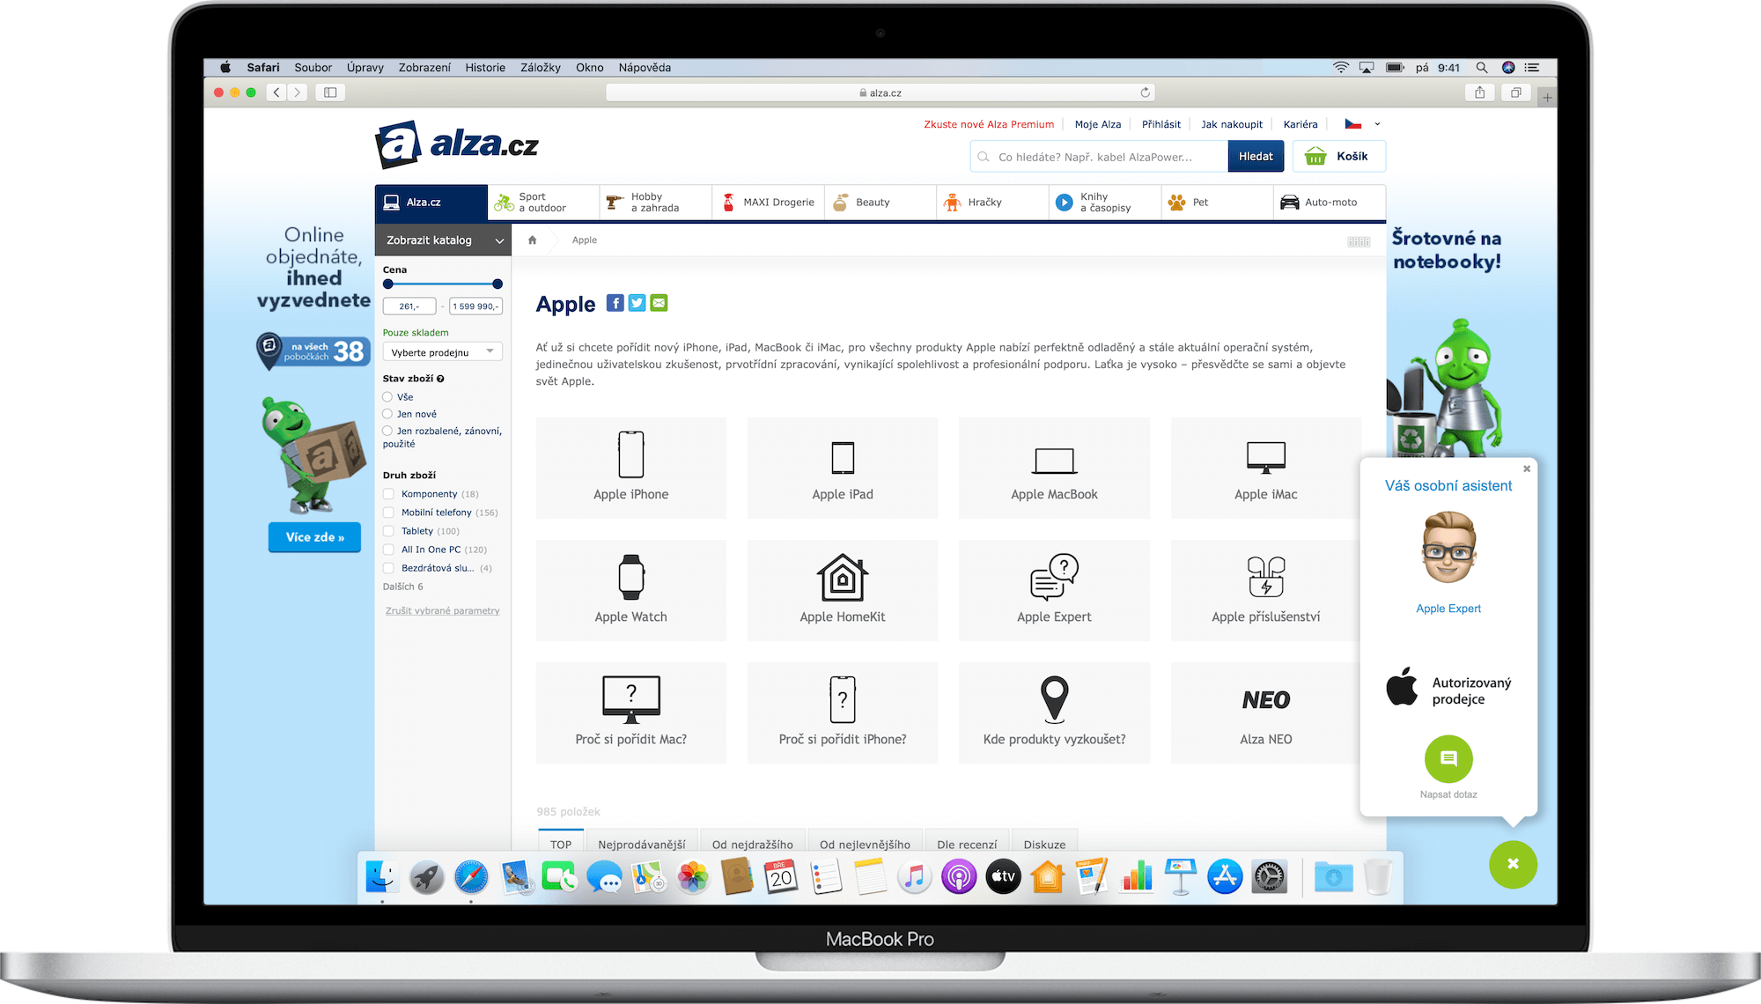This screenshot has height=1004, width=1761.
Task: Expand the Zobrazit katalog dropdown
Action: [x=443, y=240]
